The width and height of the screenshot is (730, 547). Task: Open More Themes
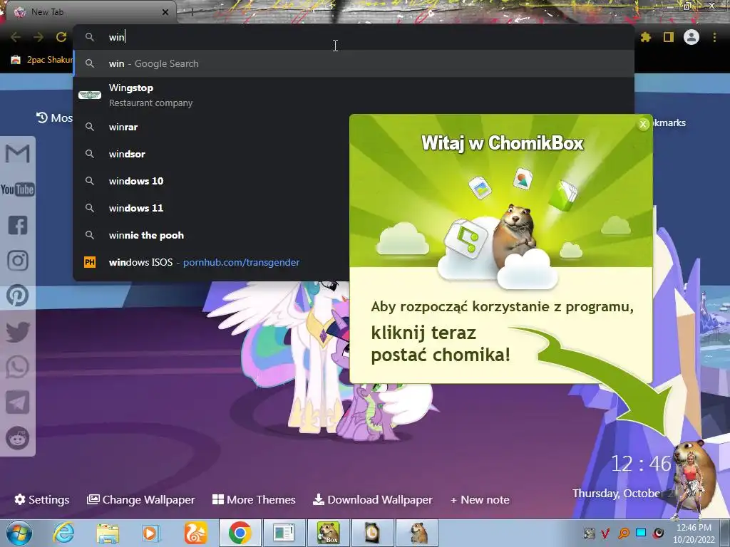click(x=254, y=499)
